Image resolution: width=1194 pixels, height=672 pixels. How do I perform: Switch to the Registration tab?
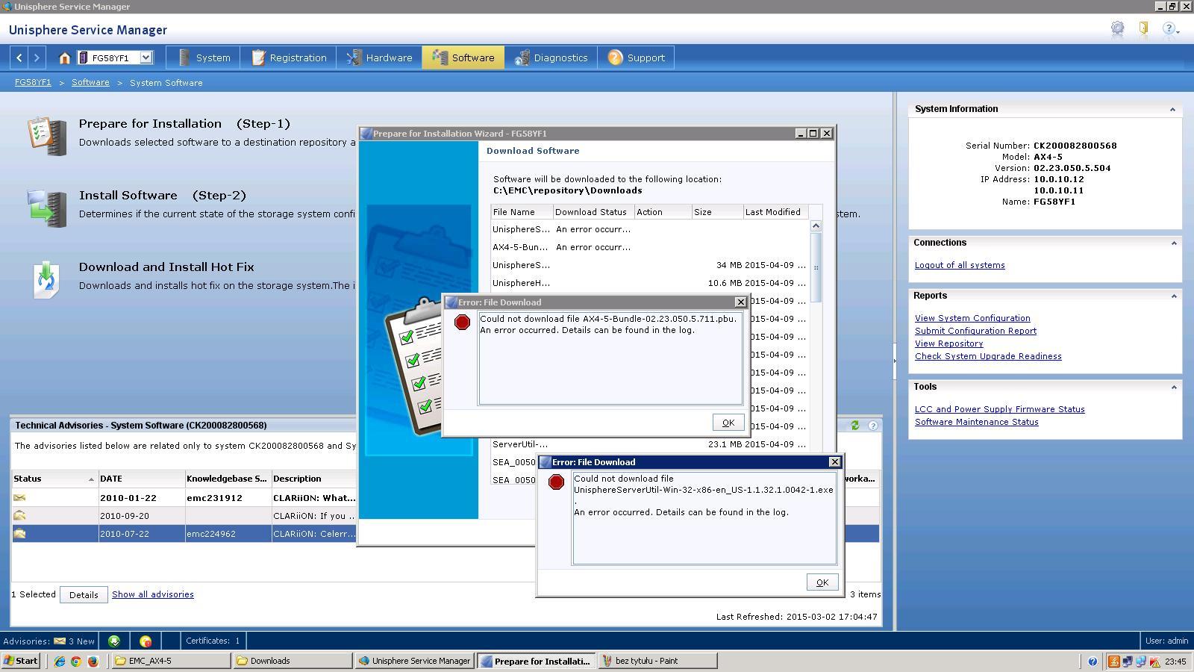coord(288,57)
